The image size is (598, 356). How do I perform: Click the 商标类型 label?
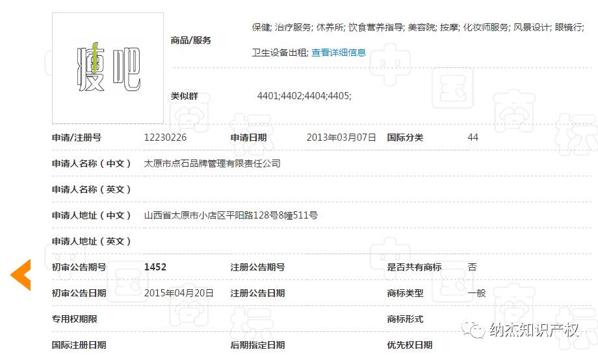(x=405, y=293)
